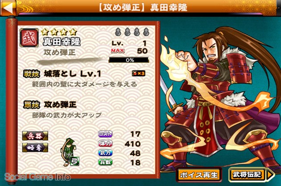Open the 兵器 weapons tab

click(x=35, y=136)
